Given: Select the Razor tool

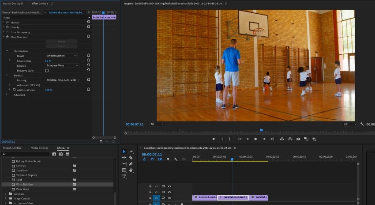Looking at the screenshot, I should [x=131, y=158].
